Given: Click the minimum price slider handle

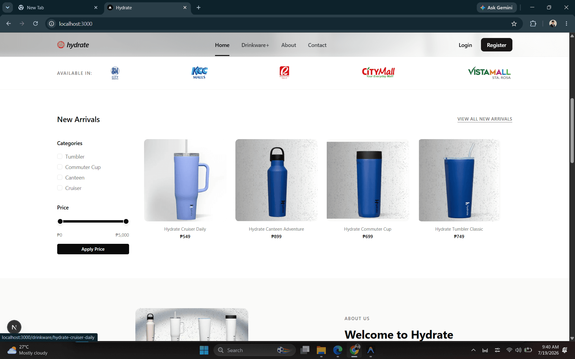Looking at the screenshot, I should pyautogui.click(x=60, y=221).
